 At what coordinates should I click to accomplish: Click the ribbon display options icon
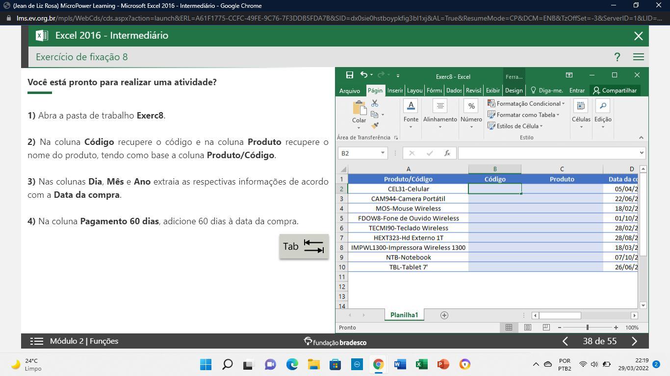(569, 75)
